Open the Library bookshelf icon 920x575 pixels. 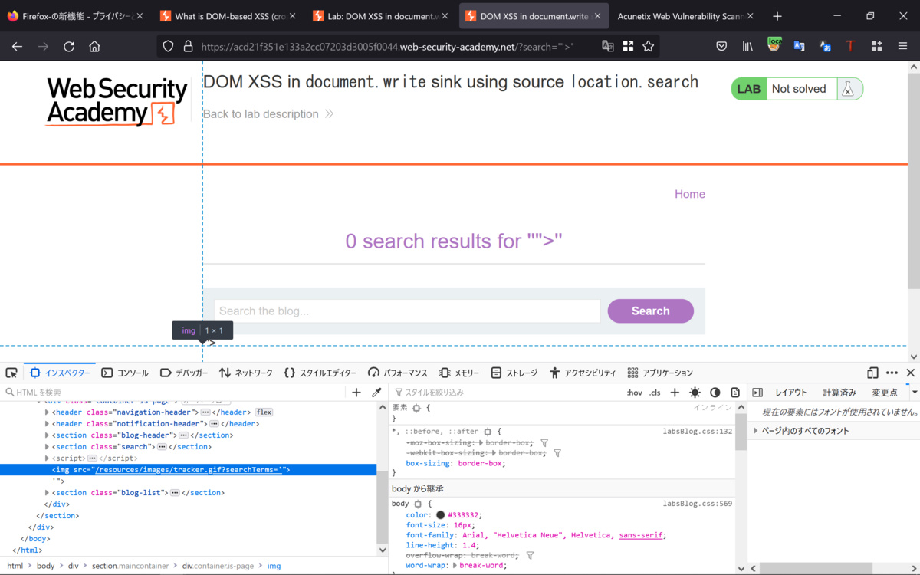coord(747,46)
